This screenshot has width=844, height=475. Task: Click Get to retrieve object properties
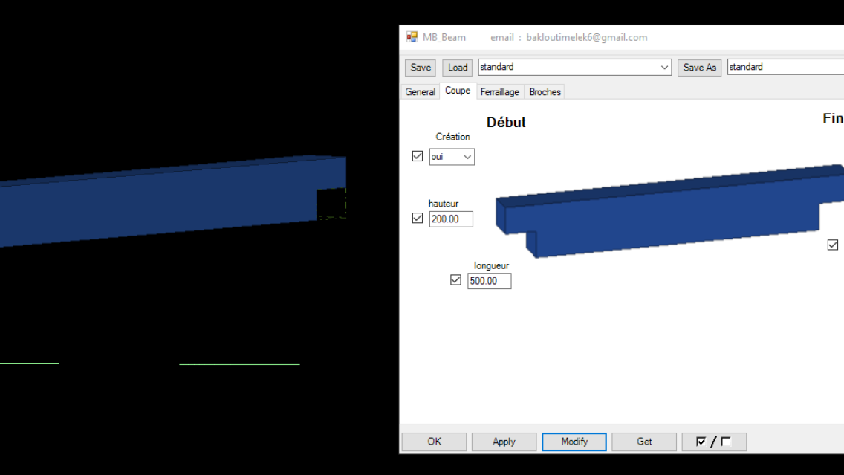coord(643,442)
